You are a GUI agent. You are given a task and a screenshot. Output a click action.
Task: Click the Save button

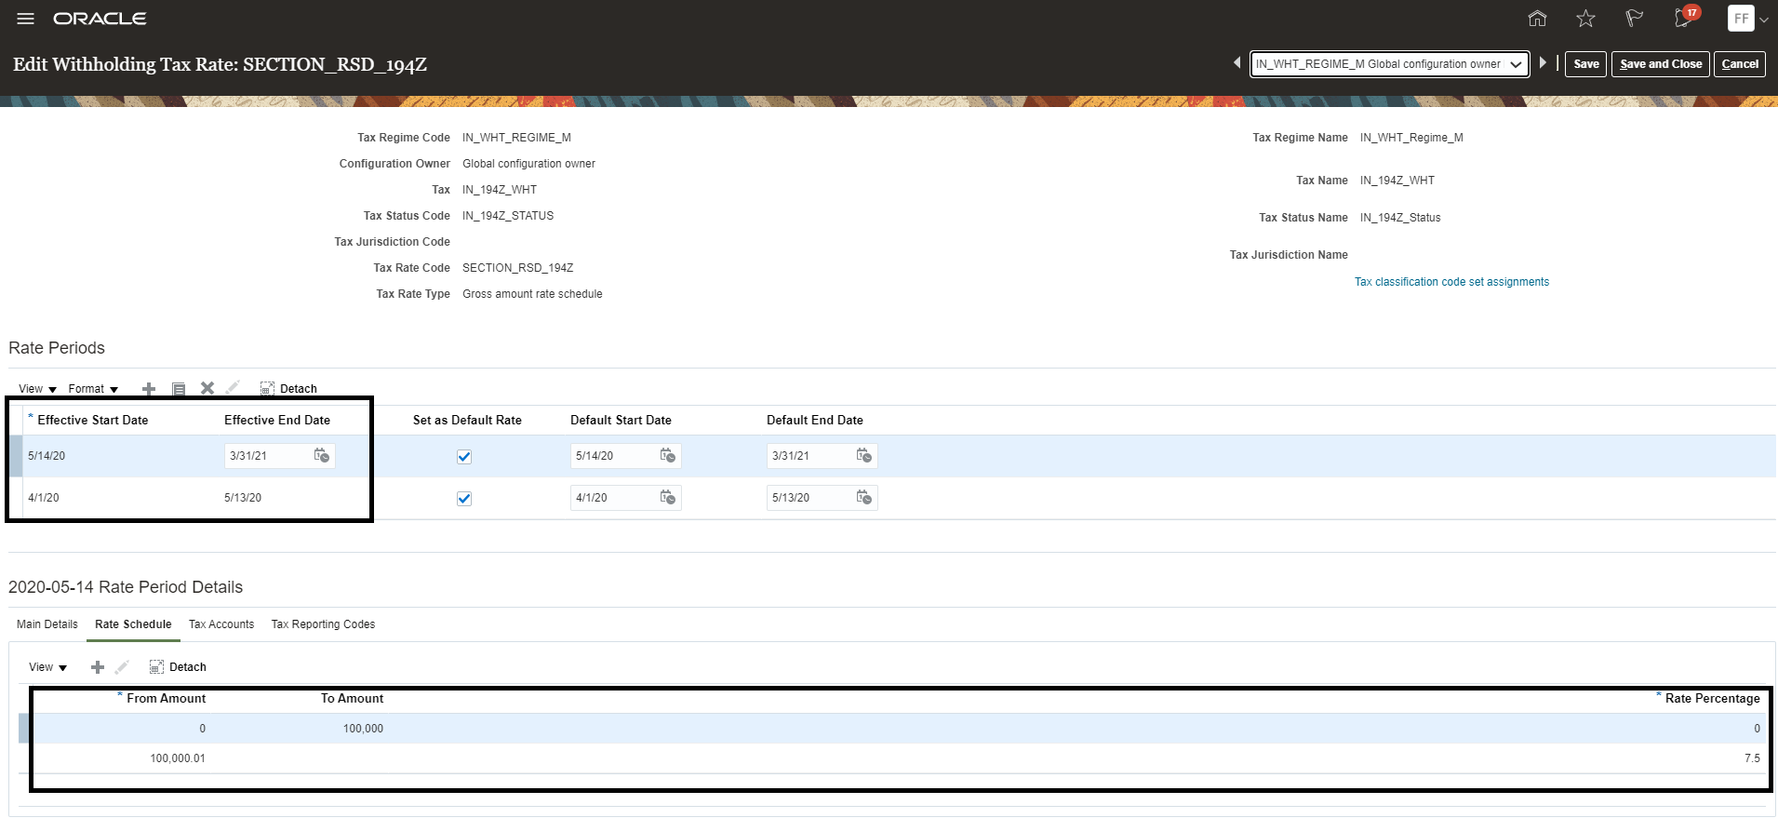(x=1585, y=64)
